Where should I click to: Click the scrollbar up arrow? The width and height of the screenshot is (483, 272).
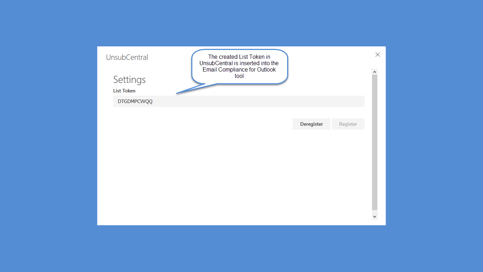tap(375, 72)
